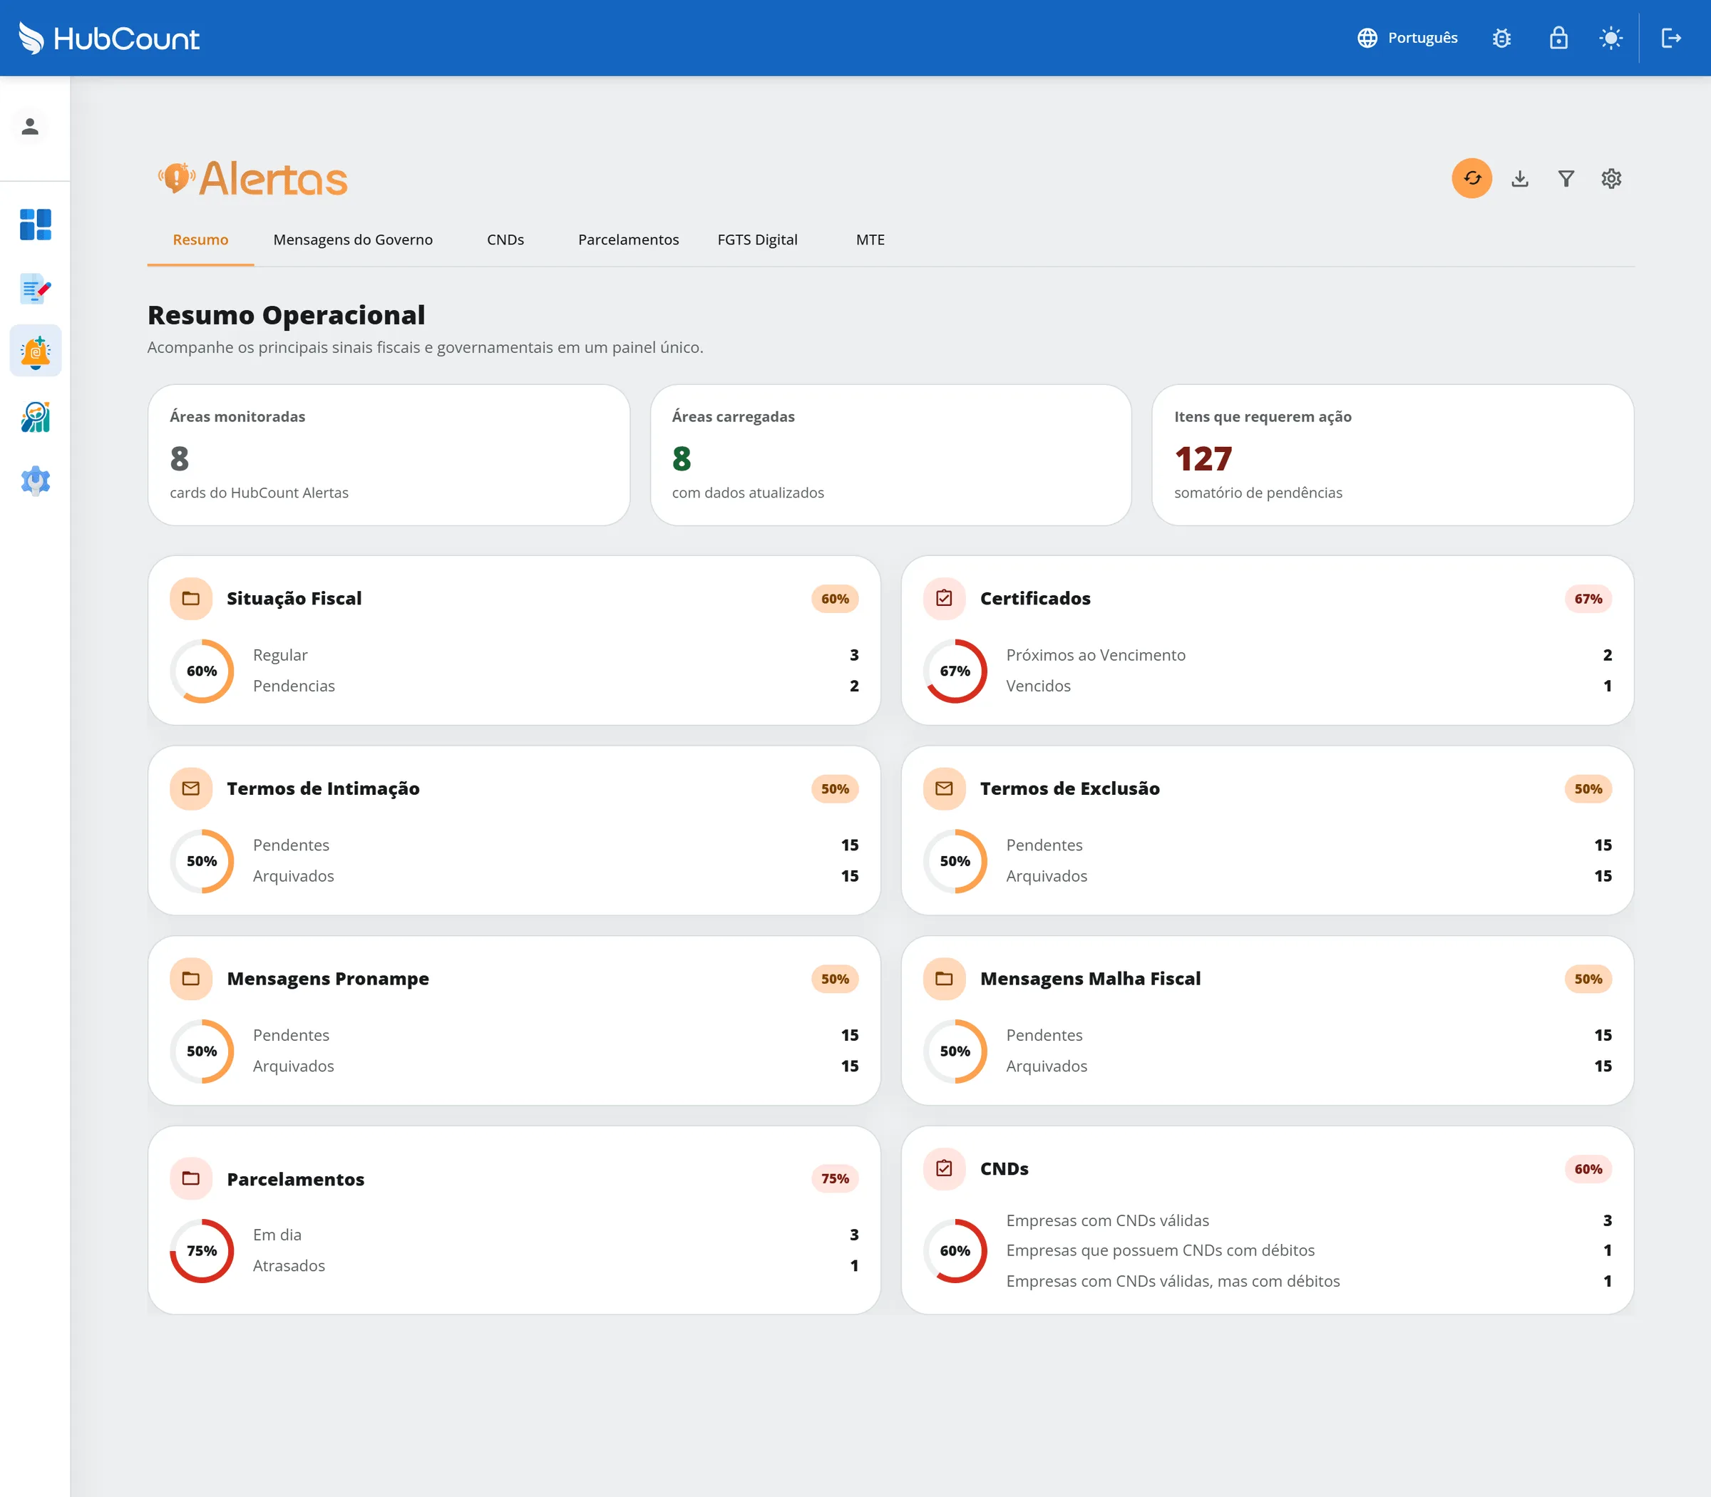The width and height of the screenshot is (1711, 1497).
Task: Click the Situação Fiscal 60% progress ring
Action: [201, 671]
